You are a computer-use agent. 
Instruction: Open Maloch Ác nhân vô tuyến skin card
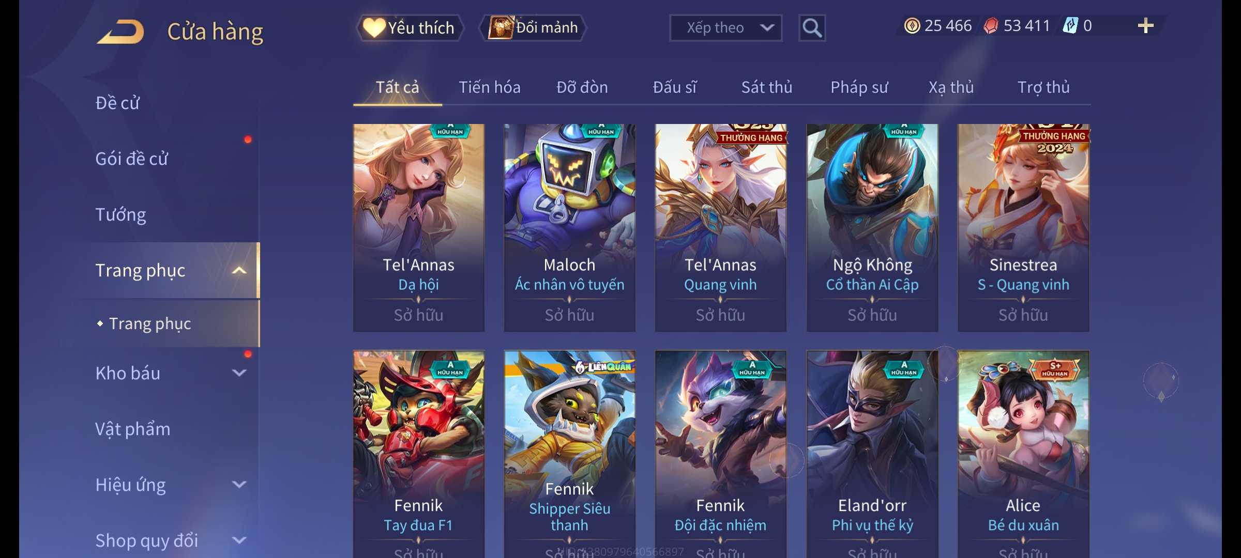point(569,228)
